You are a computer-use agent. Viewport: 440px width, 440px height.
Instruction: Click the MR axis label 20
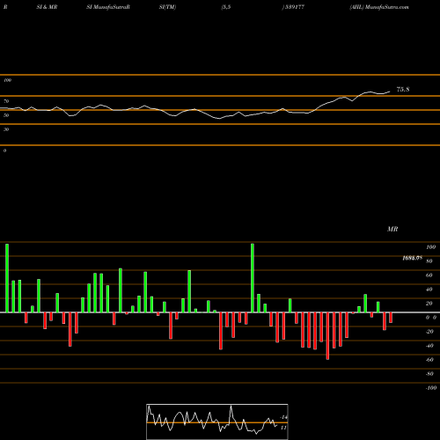[x=429, y=304]
